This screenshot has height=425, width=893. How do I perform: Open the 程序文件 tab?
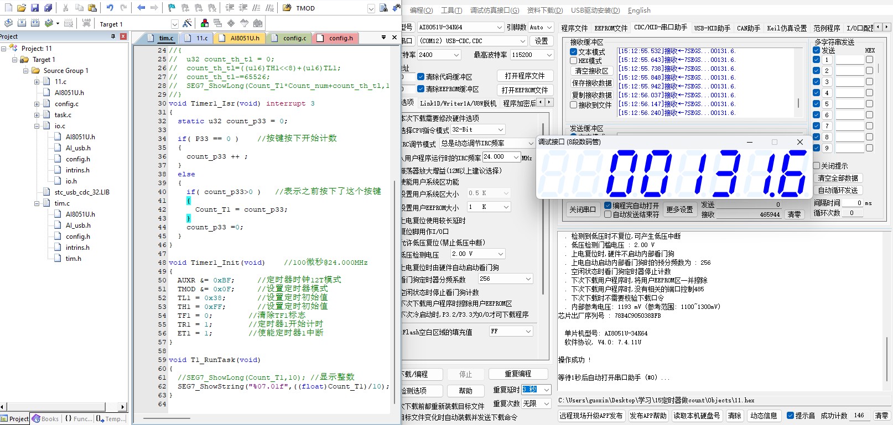click(x=574, y=28)
